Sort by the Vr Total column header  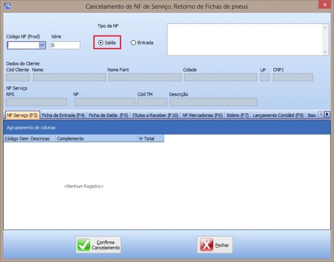(x=150, y=139)
